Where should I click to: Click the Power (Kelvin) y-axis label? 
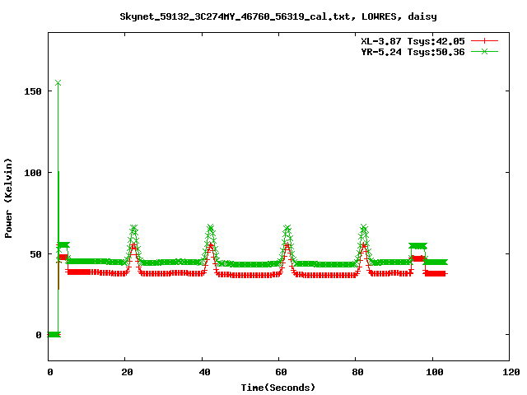click(8, 198)
